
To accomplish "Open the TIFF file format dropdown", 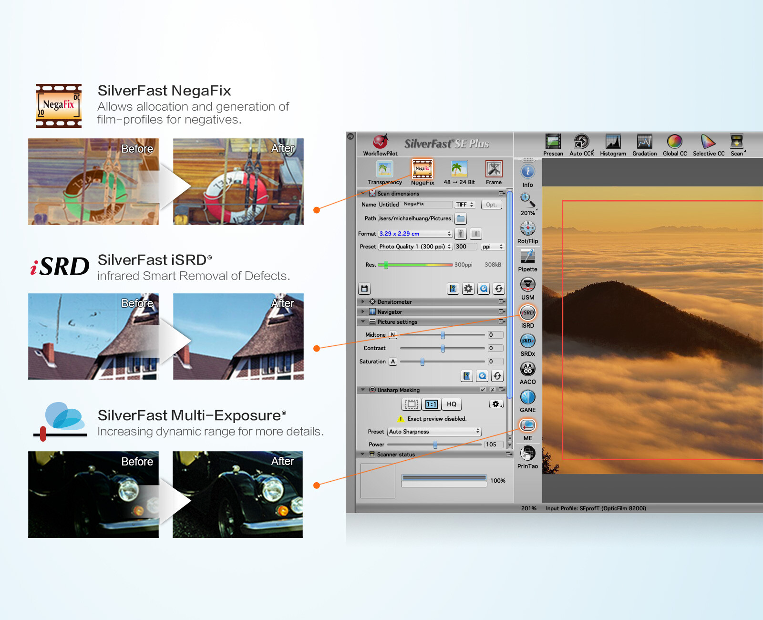I will [464, 205].
